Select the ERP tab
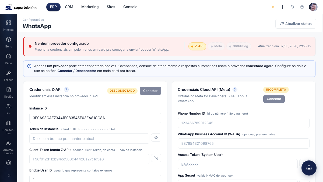This screenshot has height=182, width=323. pos(53,7)
